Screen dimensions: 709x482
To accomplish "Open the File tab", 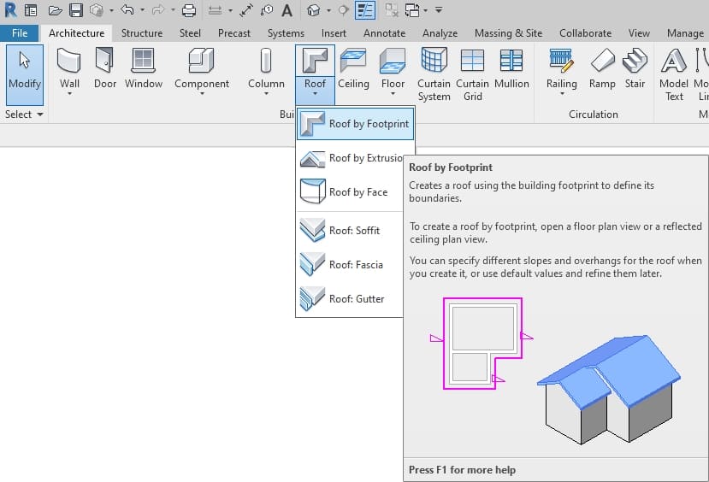I will tap(20, 33).
